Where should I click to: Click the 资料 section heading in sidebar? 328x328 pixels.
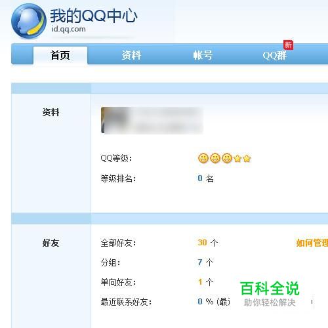[x=51, y=112]
